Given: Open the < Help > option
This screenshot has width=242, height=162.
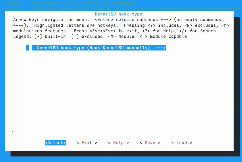Looking at the screenshot, I should click(118, 143).
